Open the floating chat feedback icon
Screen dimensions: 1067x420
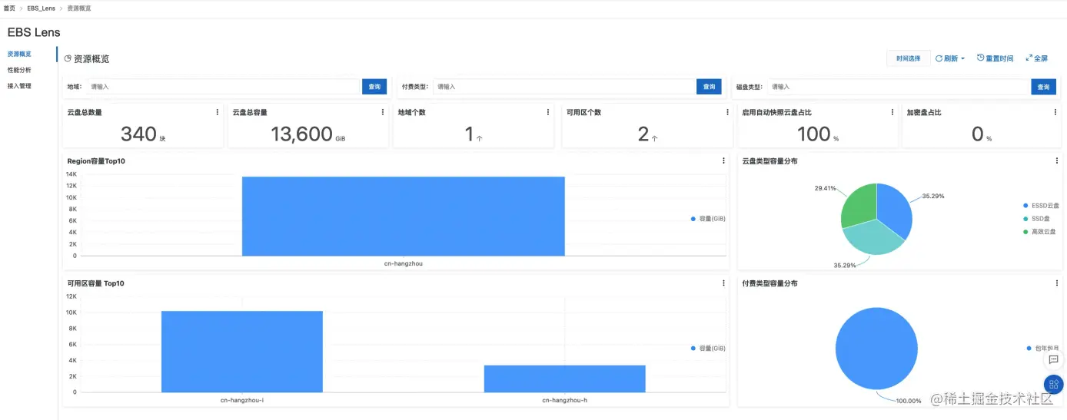pos(1054,359)
